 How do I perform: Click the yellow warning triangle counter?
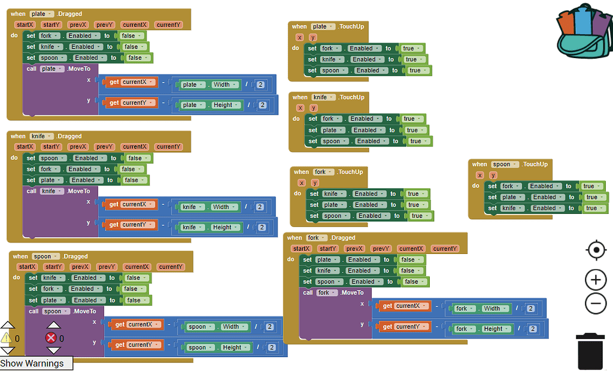8,338
